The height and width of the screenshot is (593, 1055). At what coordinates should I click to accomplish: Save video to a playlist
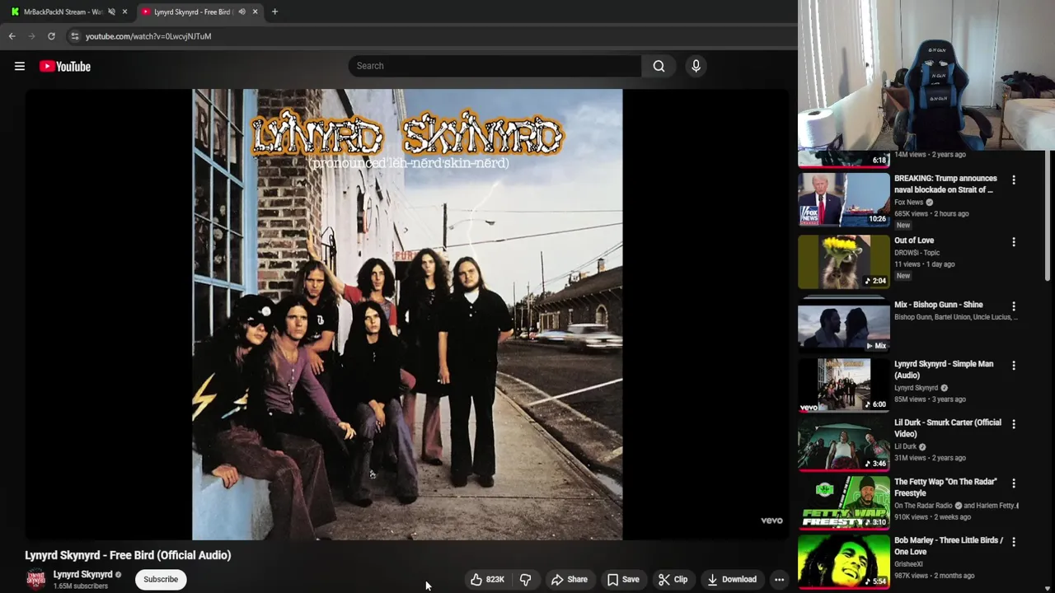click(623, 579)
